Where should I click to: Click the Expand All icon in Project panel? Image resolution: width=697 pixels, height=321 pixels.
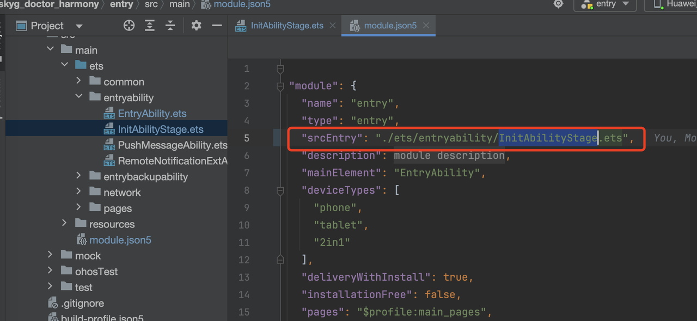tap(150, 26)
